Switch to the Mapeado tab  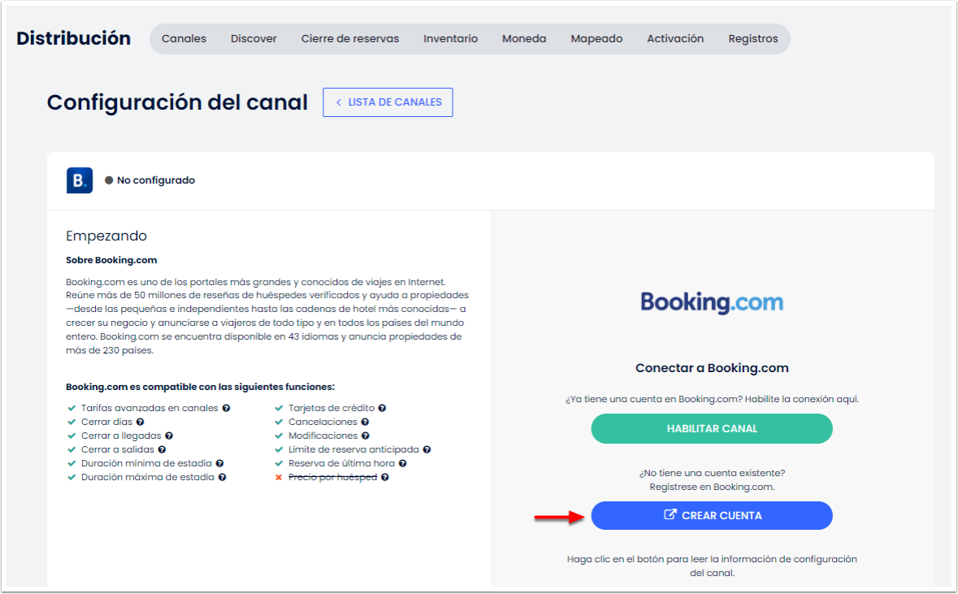(x=597, y=38)
